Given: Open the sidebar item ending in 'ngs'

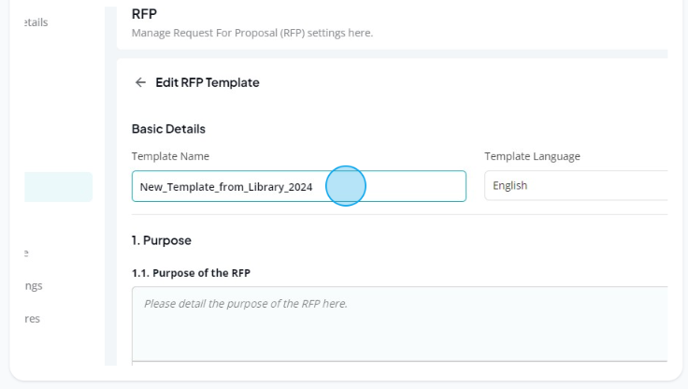Looking at the screenshot, I should [x=34, y=286].
